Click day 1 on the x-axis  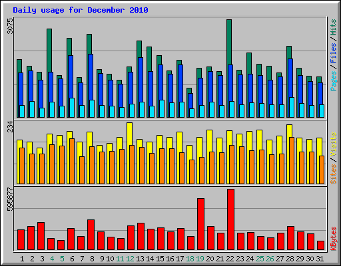(22, 259)
